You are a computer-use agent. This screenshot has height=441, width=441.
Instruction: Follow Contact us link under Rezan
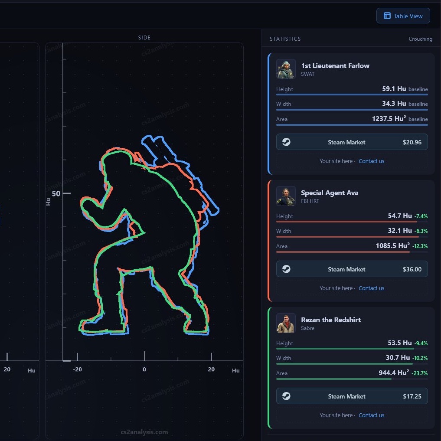pyautogui.click(x=371, y=415)
